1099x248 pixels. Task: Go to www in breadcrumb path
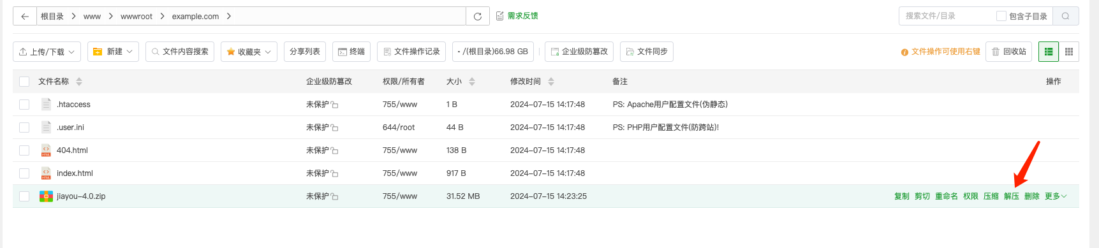(x=92, y=17)
